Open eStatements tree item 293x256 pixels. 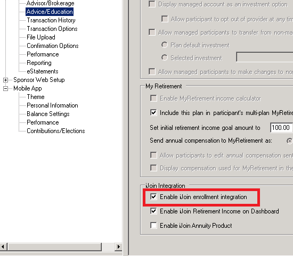coord(43,71)
